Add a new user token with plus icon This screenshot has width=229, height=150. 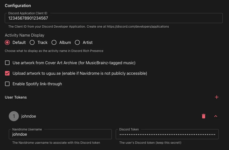pyautogui.click(x=217, y=97)
